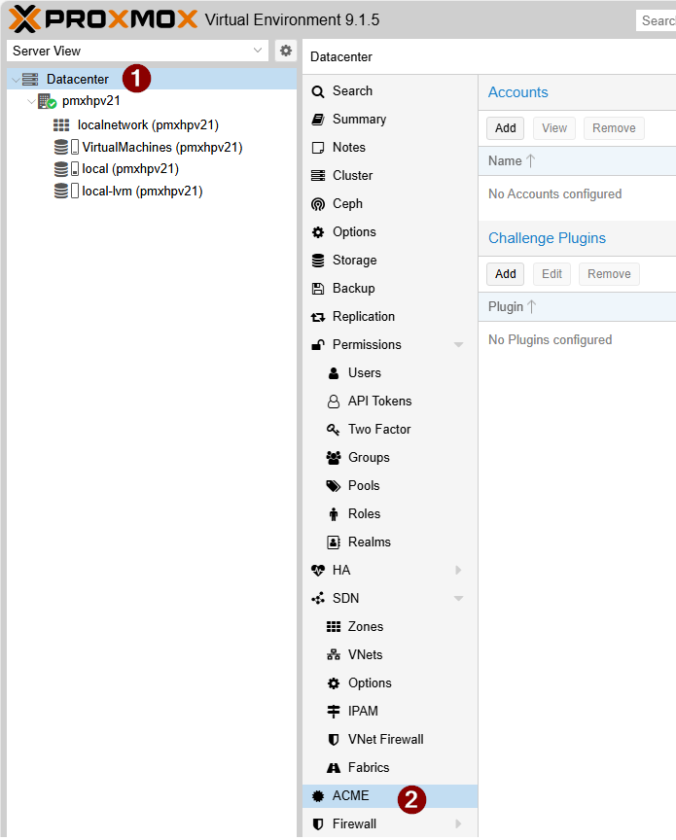Click the Ceph icon in sidebar
Viewport: 676px width, 840px height.
click(317, 204)
